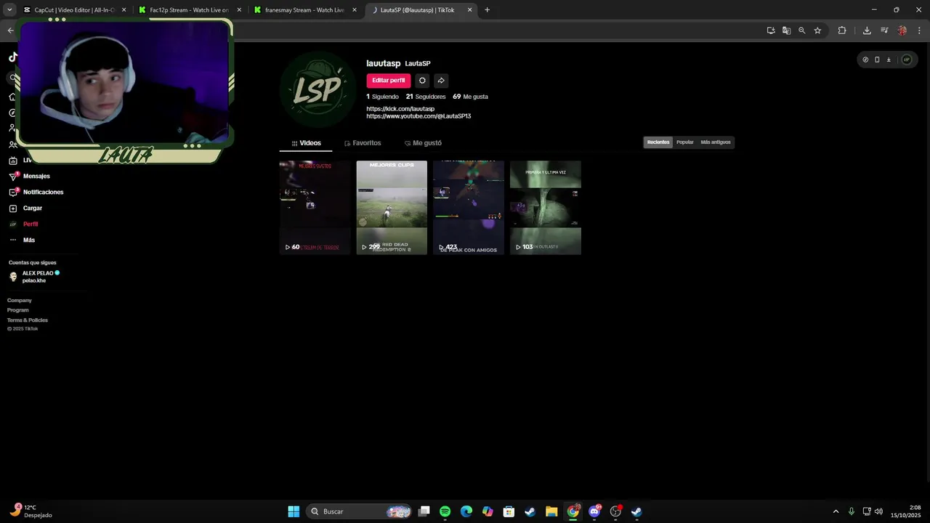Click the floating toolbar compass icon
The height and width of the screenshot is (523, 930).
pyautogui.click(x=865, y=60)
